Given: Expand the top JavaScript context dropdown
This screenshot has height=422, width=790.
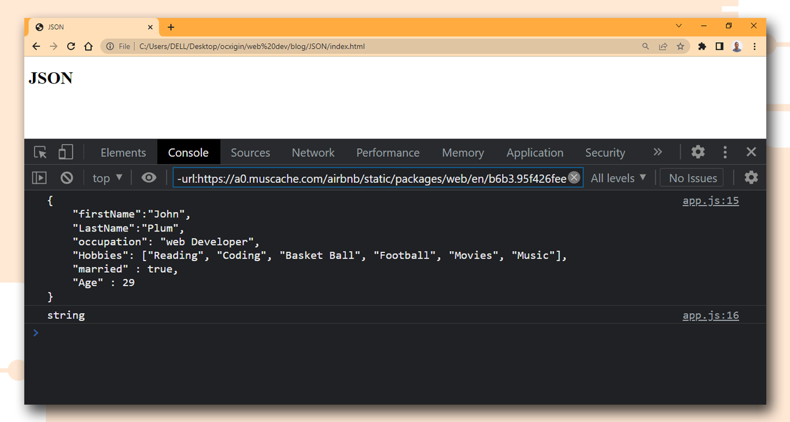Looking at the screenshot, I should [x=108, y=178].
